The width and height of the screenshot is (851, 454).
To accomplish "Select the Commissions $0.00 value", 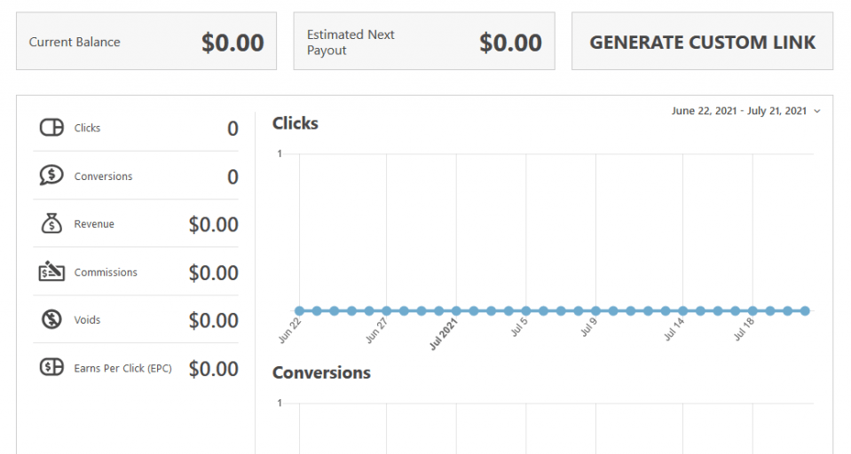I will click(213, 273).
